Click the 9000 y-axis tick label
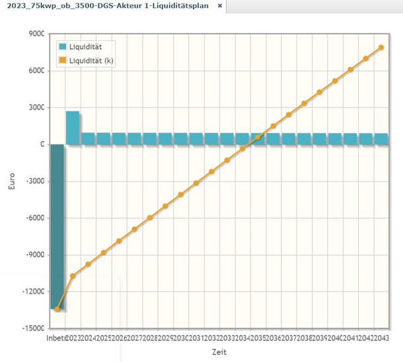 tap(35, 34)
